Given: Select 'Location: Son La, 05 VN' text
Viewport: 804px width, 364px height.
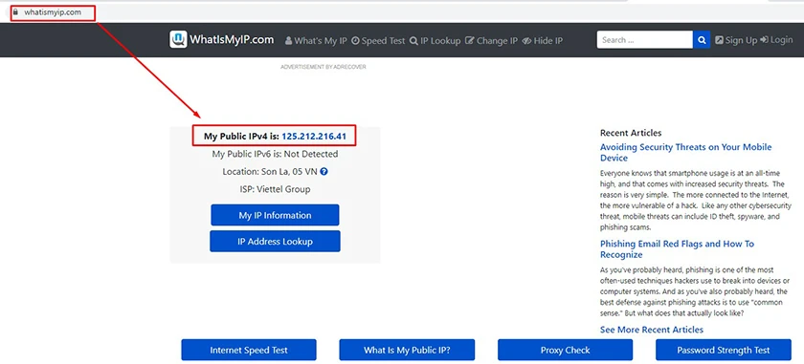Looking at the screenshot, I should click(x=270, y=172).
